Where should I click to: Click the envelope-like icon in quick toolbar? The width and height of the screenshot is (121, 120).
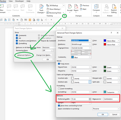pos(26,20)
